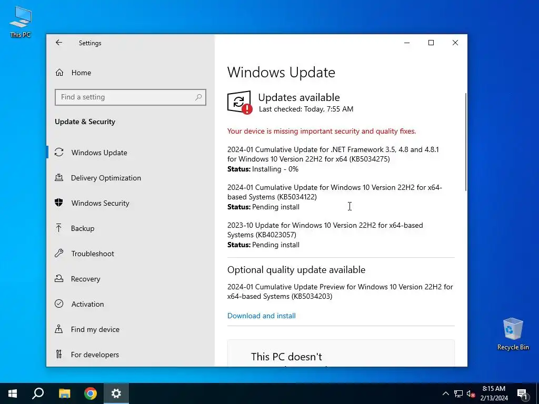Click the Updates available heading
The image size is (539, 404).
click(299, 97)
